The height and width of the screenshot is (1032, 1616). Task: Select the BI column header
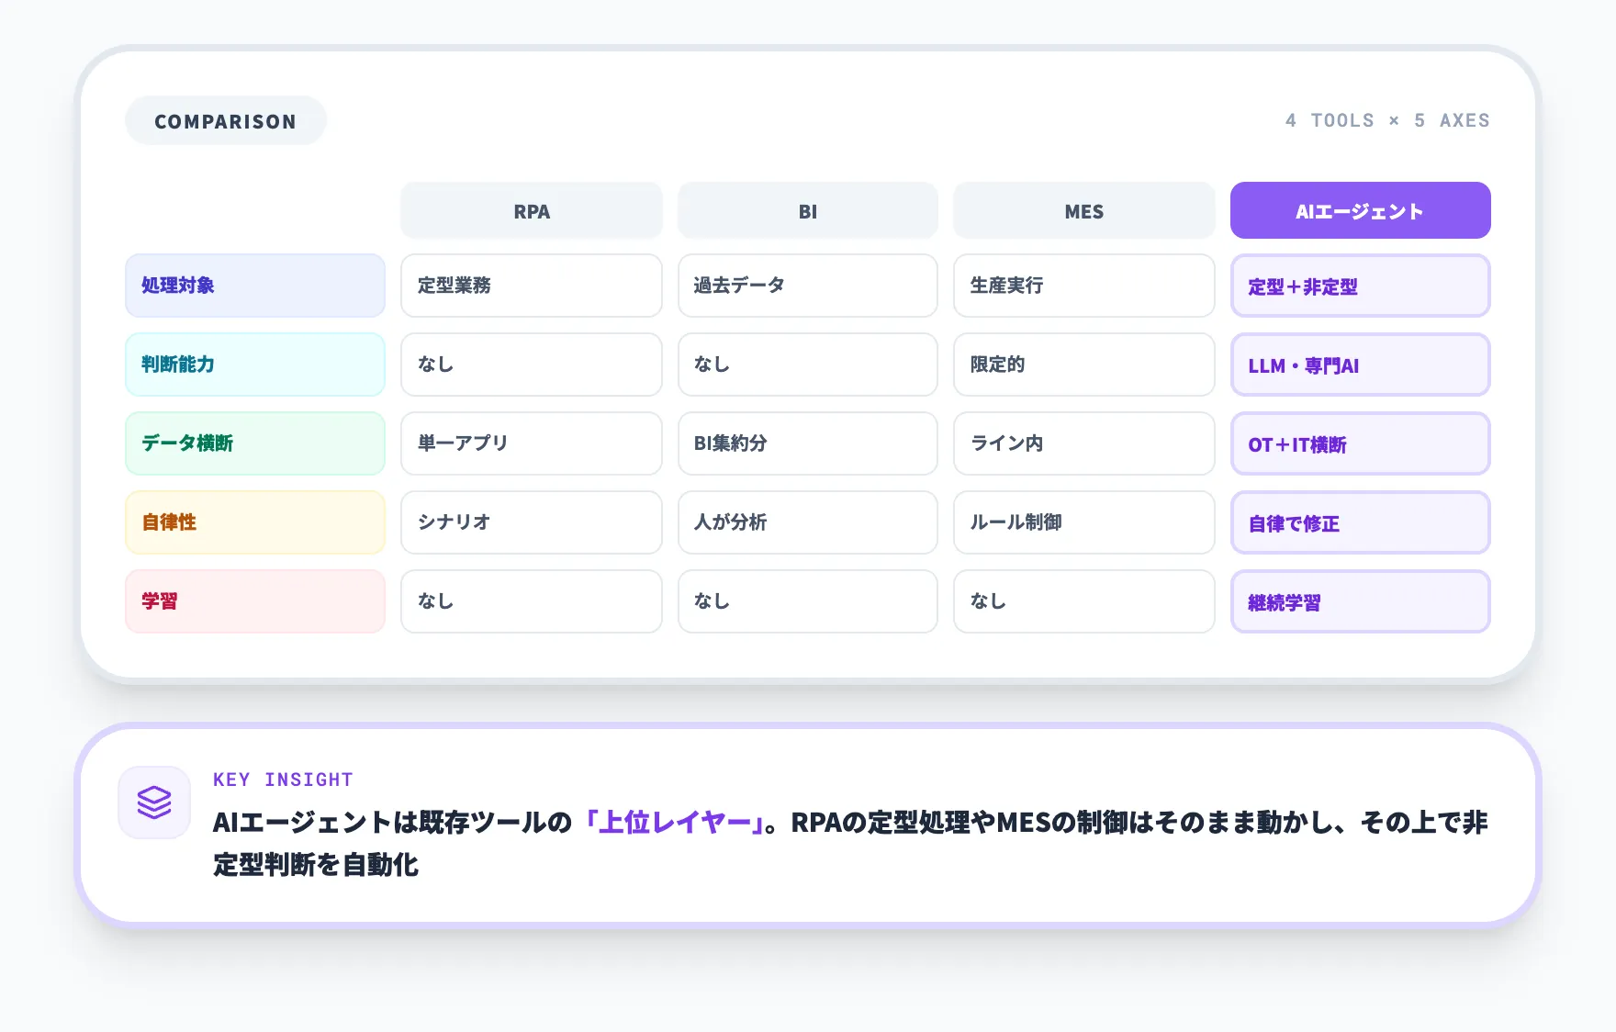(807, 210)
